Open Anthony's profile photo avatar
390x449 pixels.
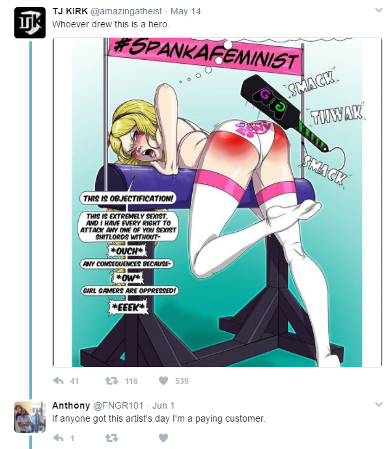[30, 417]
